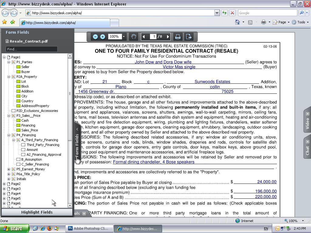Click the Find search field

coord(32,49)
